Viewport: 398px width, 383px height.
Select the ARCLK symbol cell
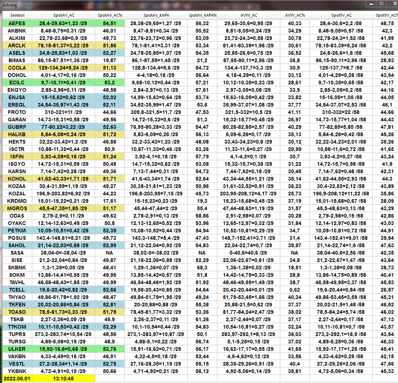click(17, 46)
